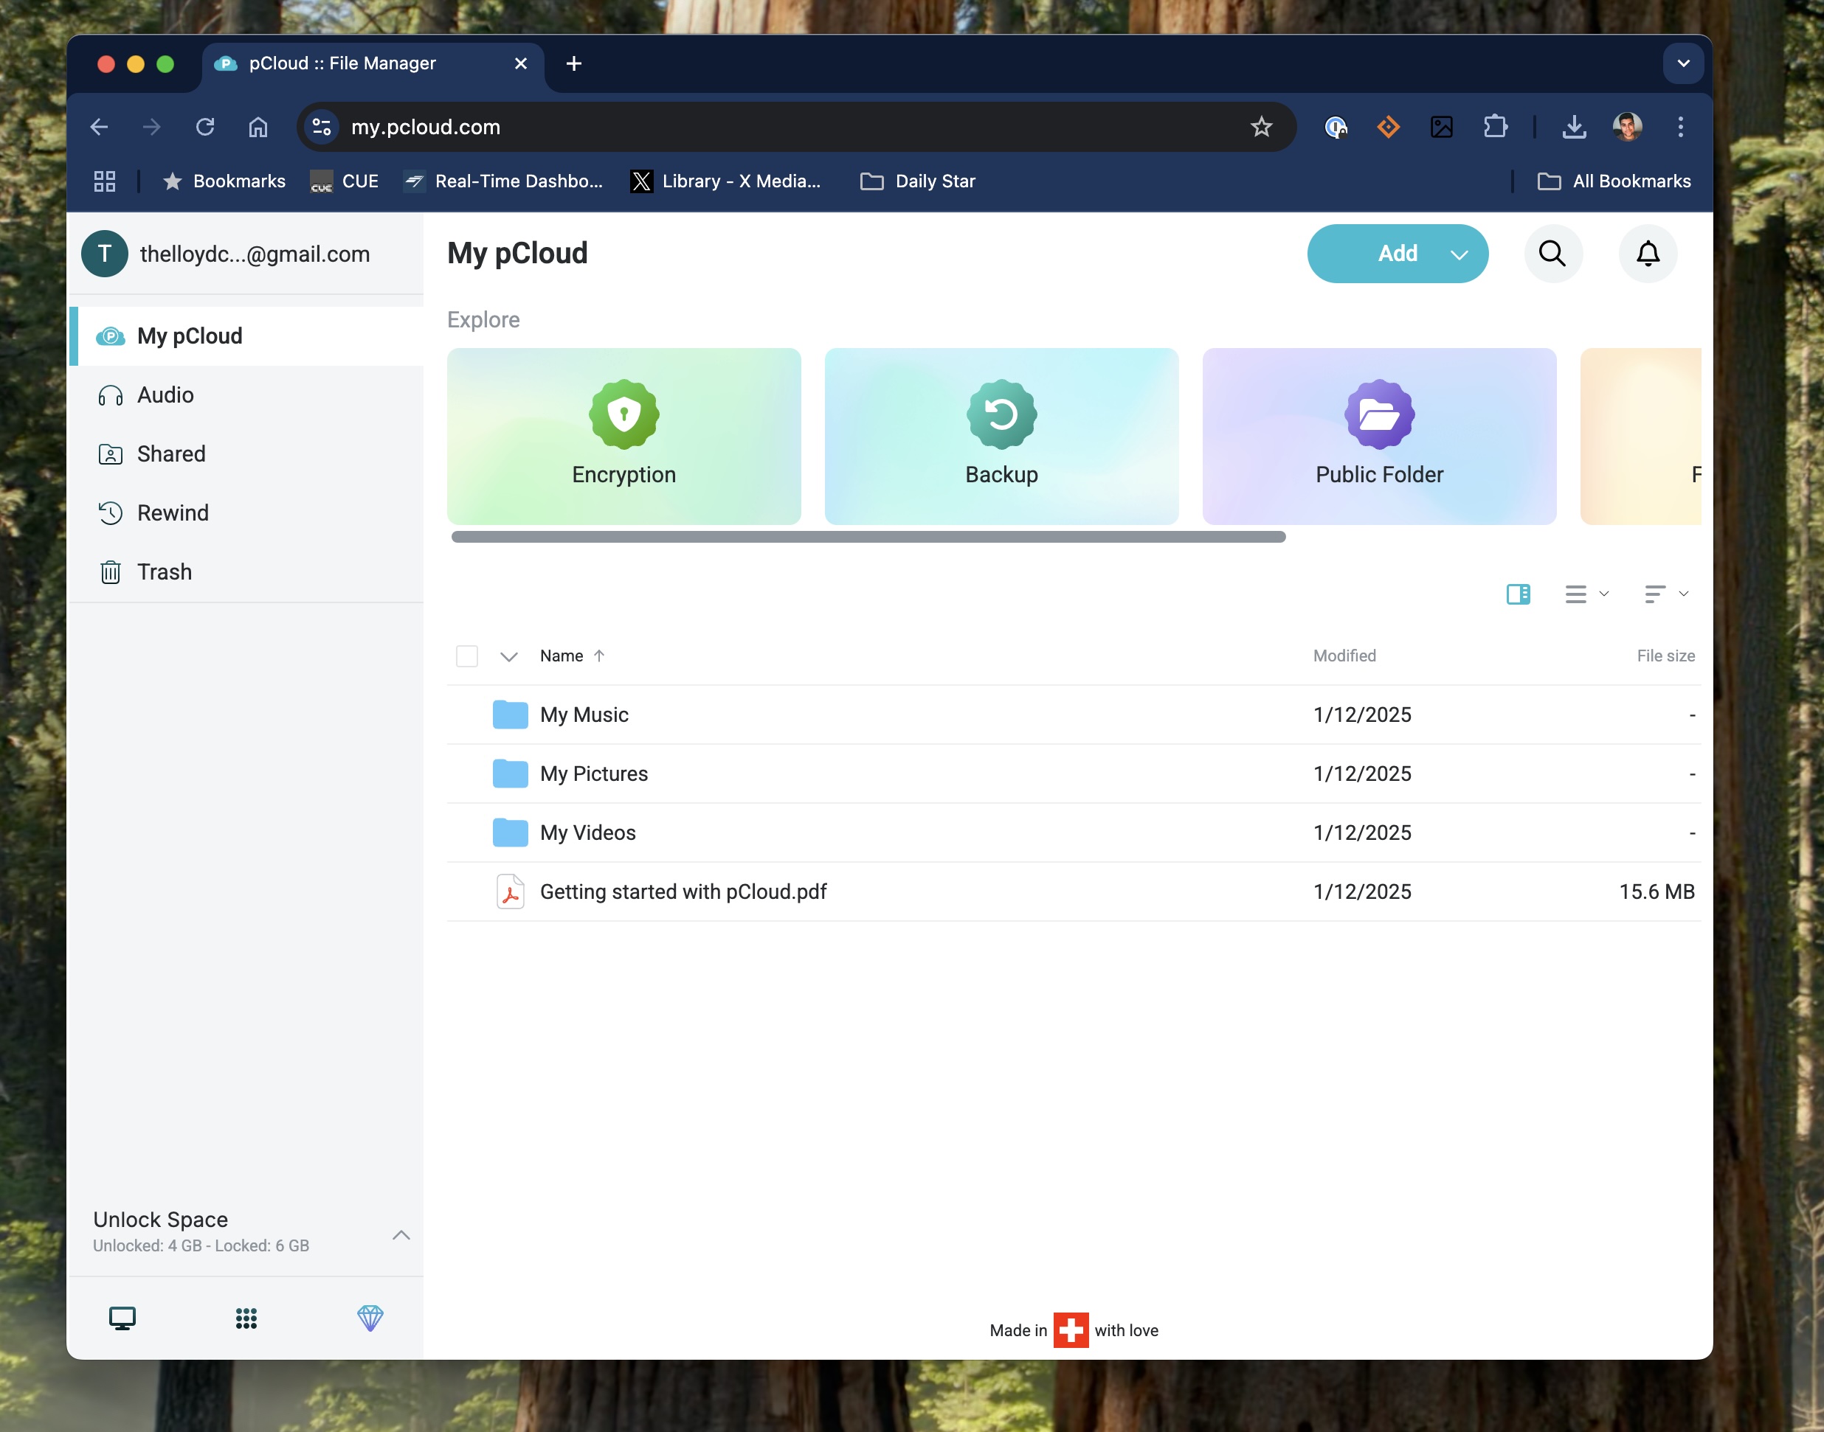
Task: Open the Backup section from Explore
Action: pyautogui.click(x=1001, y=436)
